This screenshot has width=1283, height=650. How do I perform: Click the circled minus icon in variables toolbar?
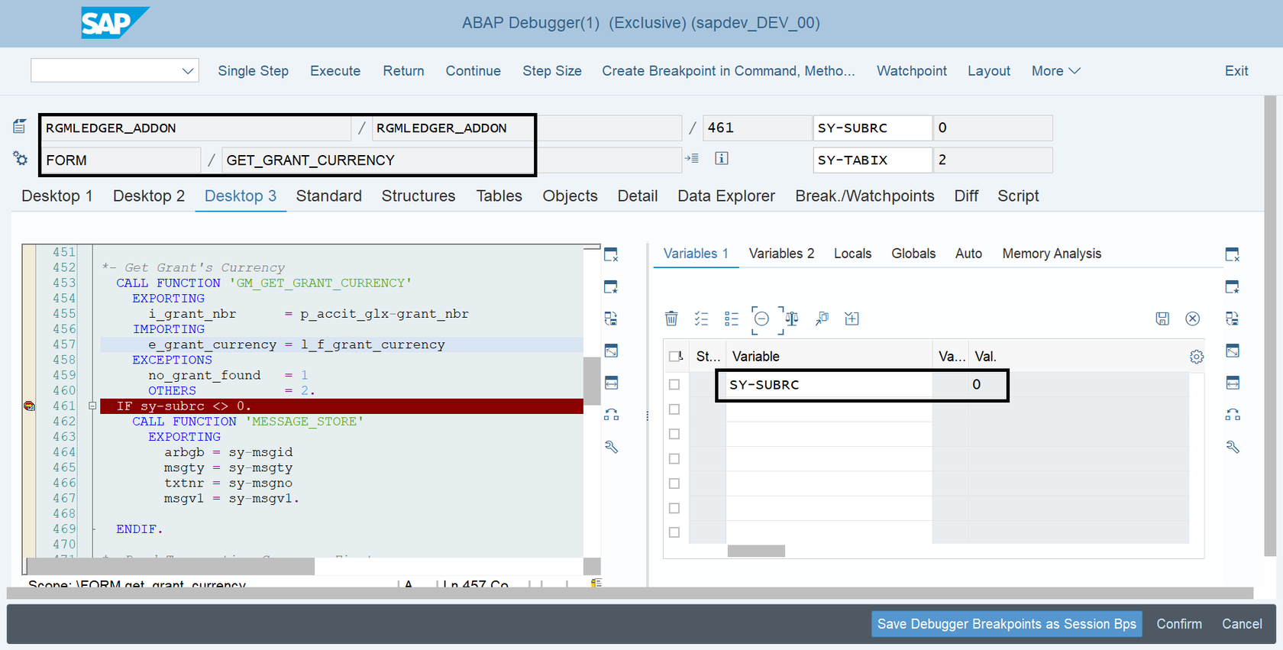761,319
